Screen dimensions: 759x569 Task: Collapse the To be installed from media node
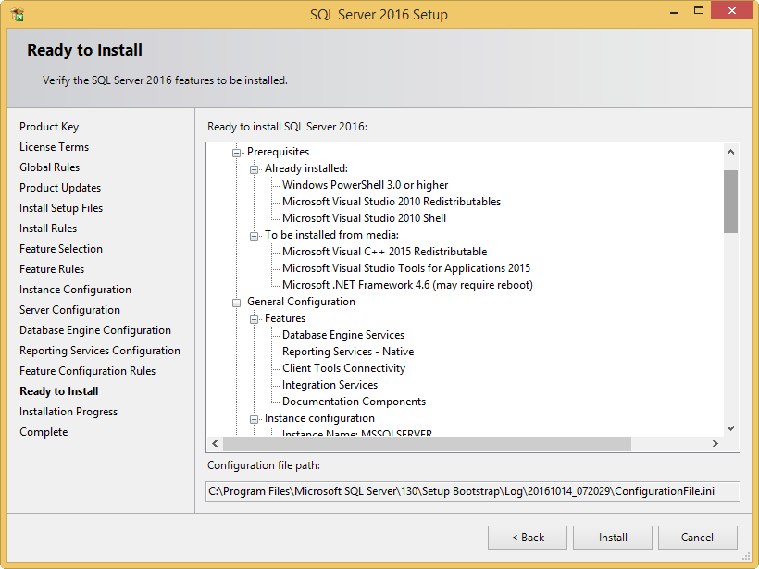(255, 236)
